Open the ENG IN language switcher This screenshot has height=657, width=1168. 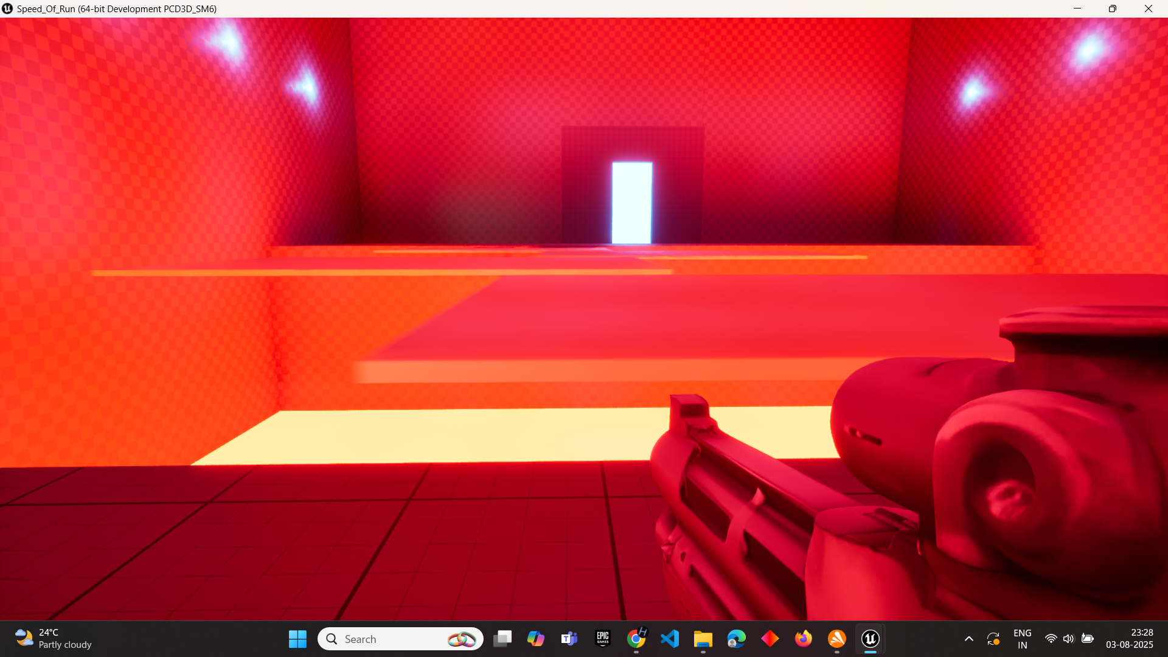pyautogui.click(x=1022, y=639)
